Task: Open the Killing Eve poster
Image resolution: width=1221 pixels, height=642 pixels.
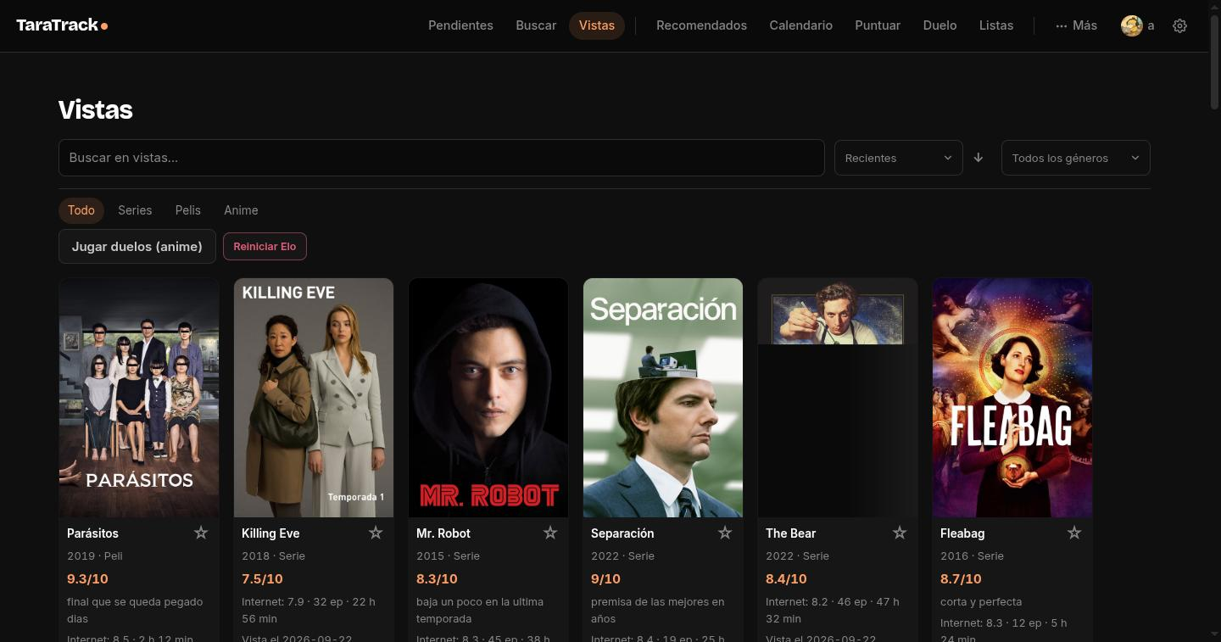Action: 314,398
